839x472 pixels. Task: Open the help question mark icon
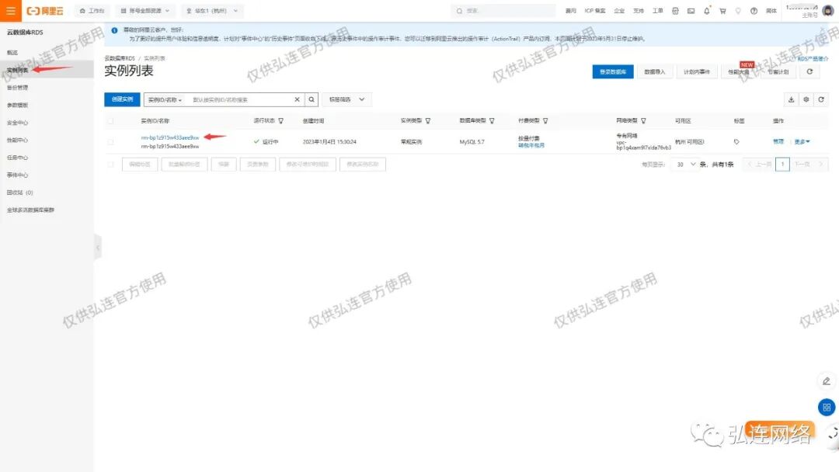coord(754,11)
